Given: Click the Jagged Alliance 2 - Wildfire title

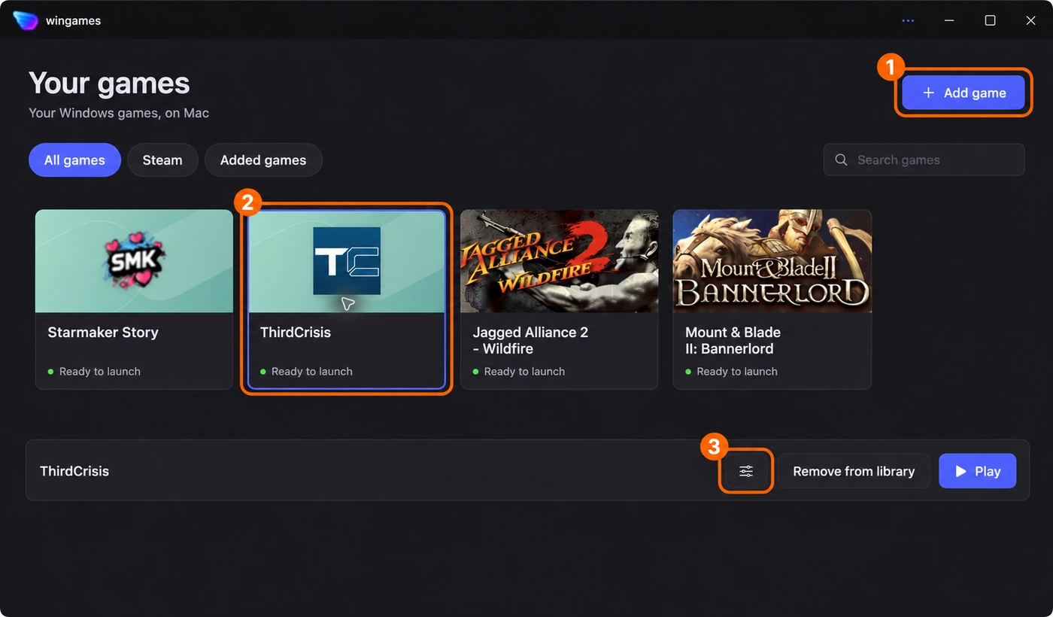Looking at the screenshot, I should tap(530, 340).
